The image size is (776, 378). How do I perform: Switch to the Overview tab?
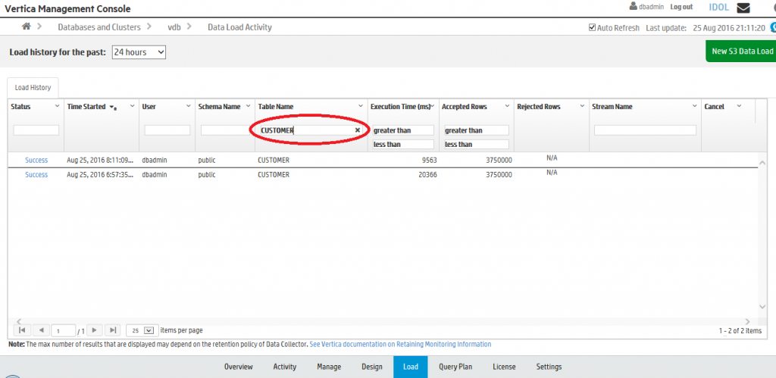coord(239,367)
